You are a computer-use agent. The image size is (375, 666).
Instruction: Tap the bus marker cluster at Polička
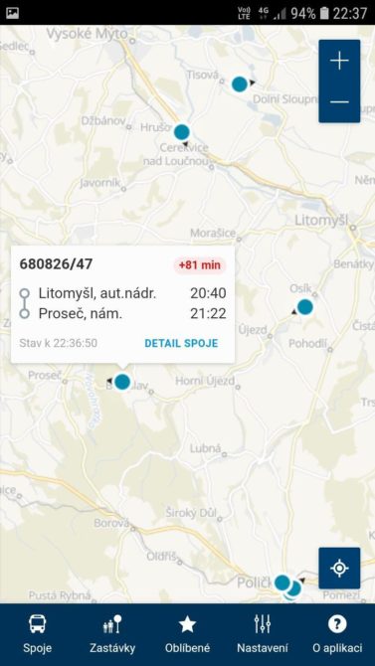288,586
